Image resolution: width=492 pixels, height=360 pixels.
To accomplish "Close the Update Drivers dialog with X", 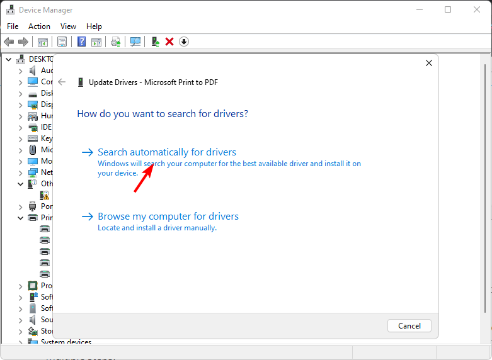I will tap(429, 63).
